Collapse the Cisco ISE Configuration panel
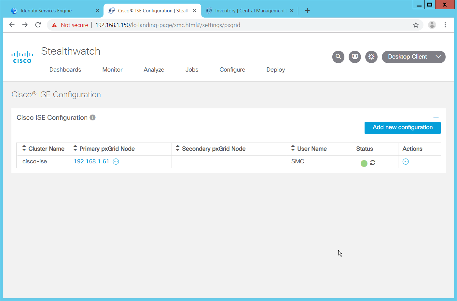The height and width of the screenshot is (301, 457). 436,117
